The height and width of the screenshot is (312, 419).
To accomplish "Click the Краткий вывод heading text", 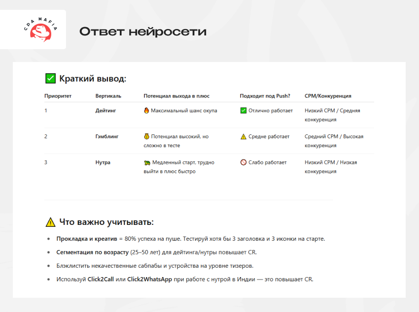I will (93, 79).
